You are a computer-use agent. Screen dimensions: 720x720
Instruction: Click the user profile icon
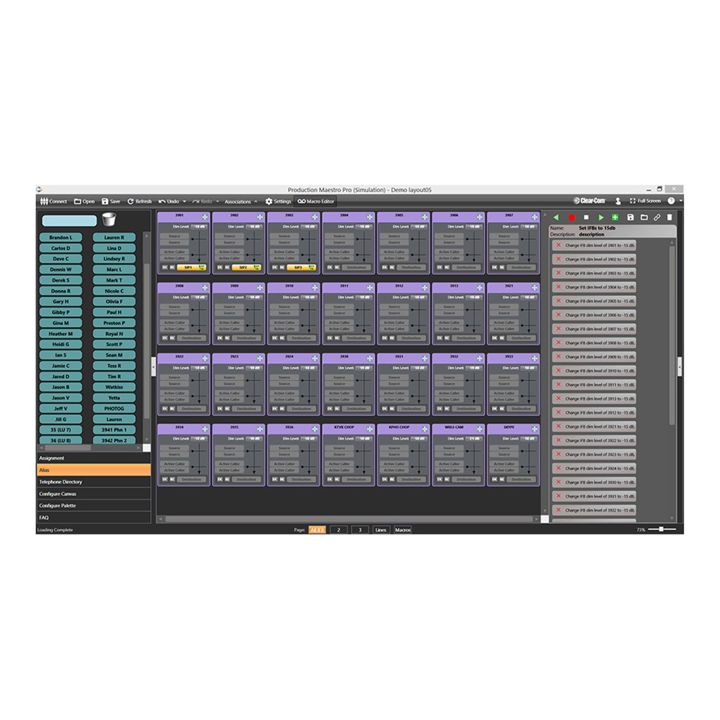(618, 201)
